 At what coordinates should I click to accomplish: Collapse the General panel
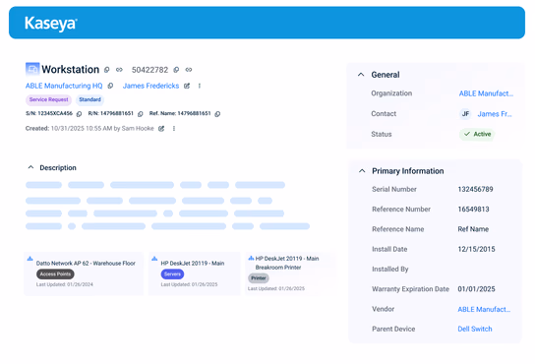click(x=361, y=75)
